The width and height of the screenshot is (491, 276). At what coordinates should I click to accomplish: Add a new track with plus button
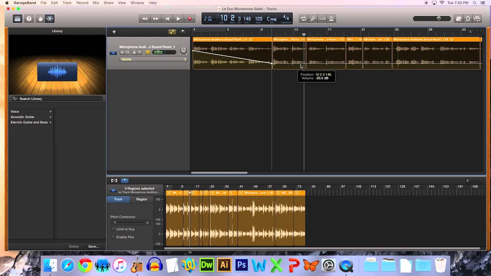point(114,32)
